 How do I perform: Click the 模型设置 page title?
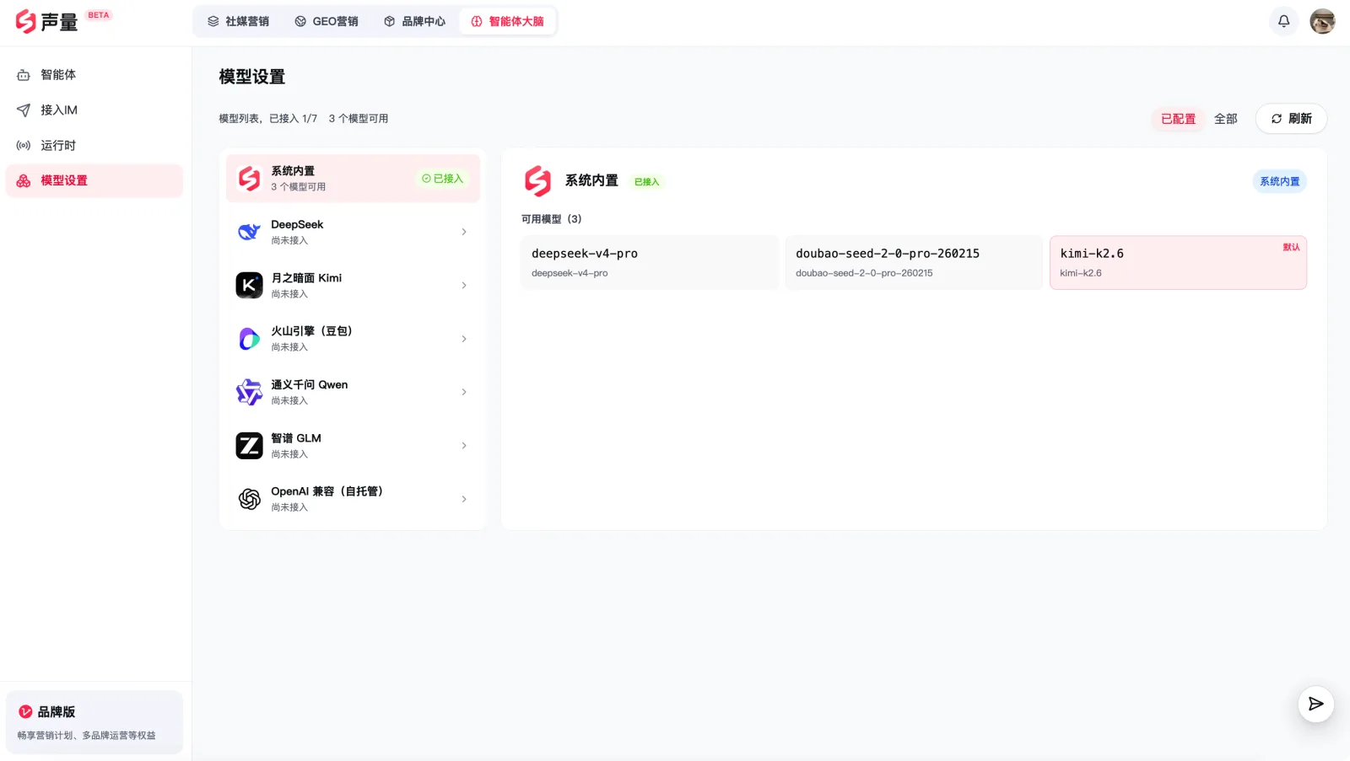(251, 77)
